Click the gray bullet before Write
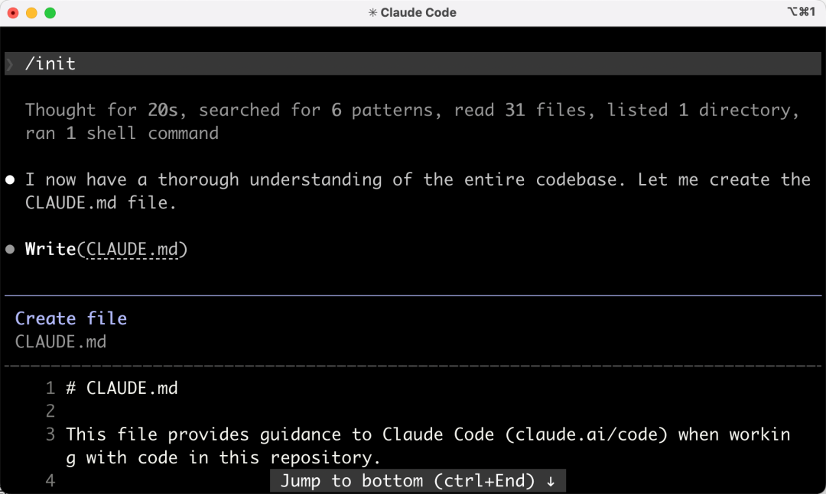Image resolution: width=826 pixels, height=494 pixels. (10, 250)
